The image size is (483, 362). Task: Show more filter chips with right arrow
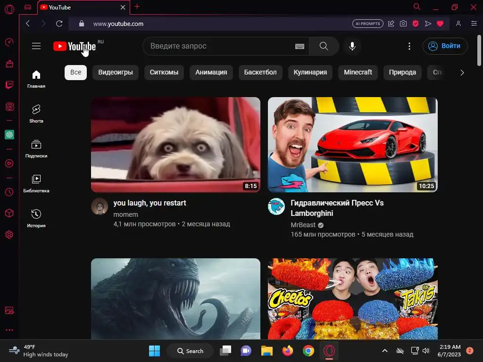462,73
